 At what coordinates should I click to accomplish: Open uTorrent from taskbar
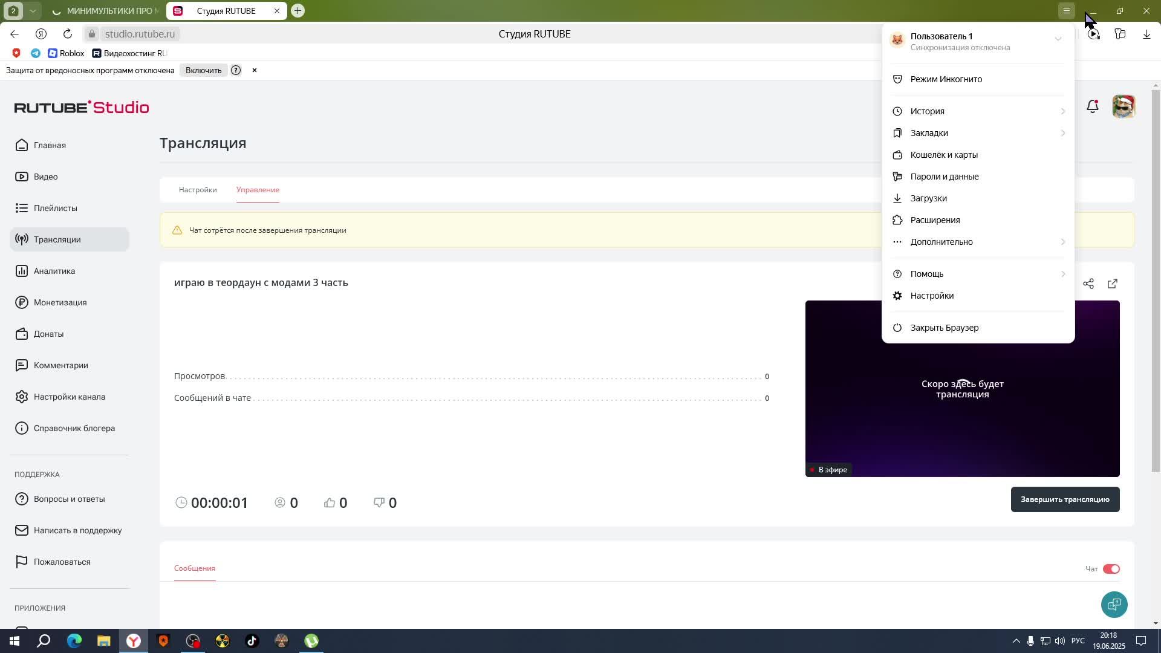pyautogui.click(x=311, y=641)
